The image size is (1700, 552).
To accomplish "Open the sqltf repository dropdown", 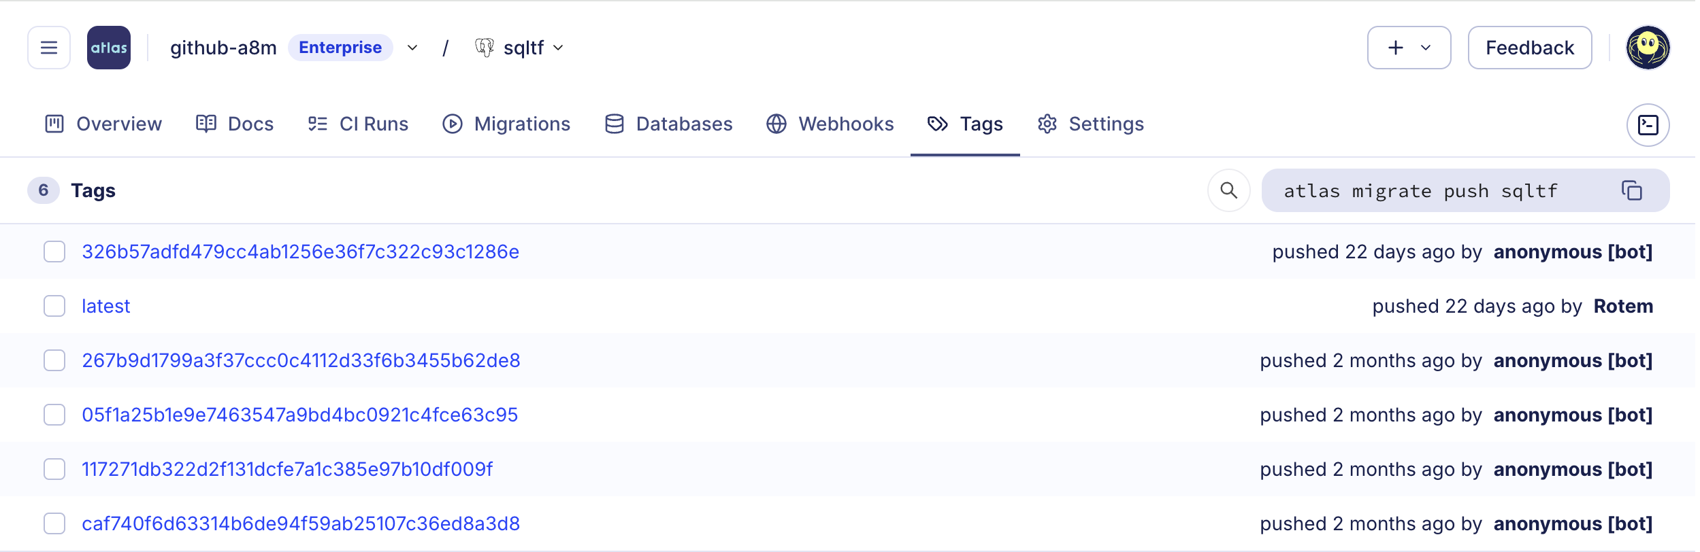I will [558, 48].
